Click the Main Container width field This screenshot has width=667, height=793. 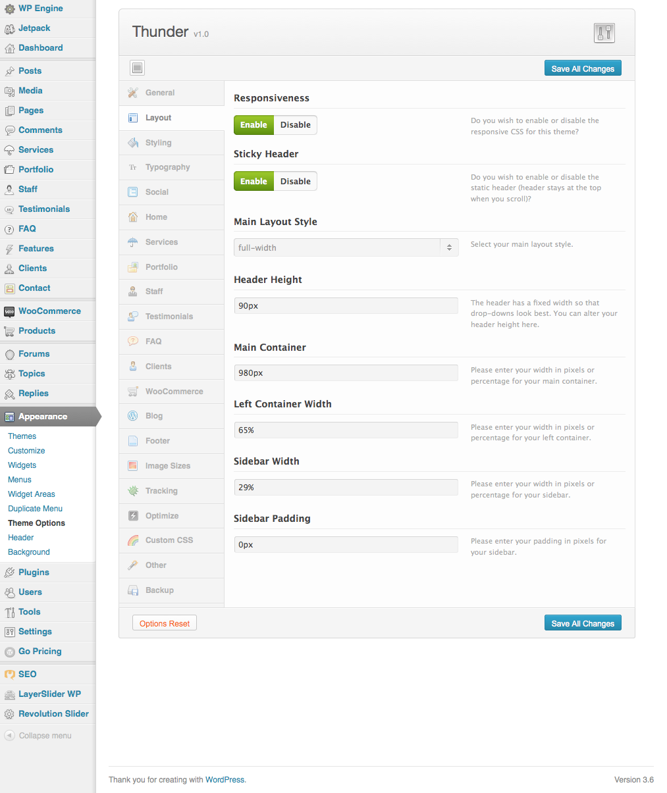(346, 372)
